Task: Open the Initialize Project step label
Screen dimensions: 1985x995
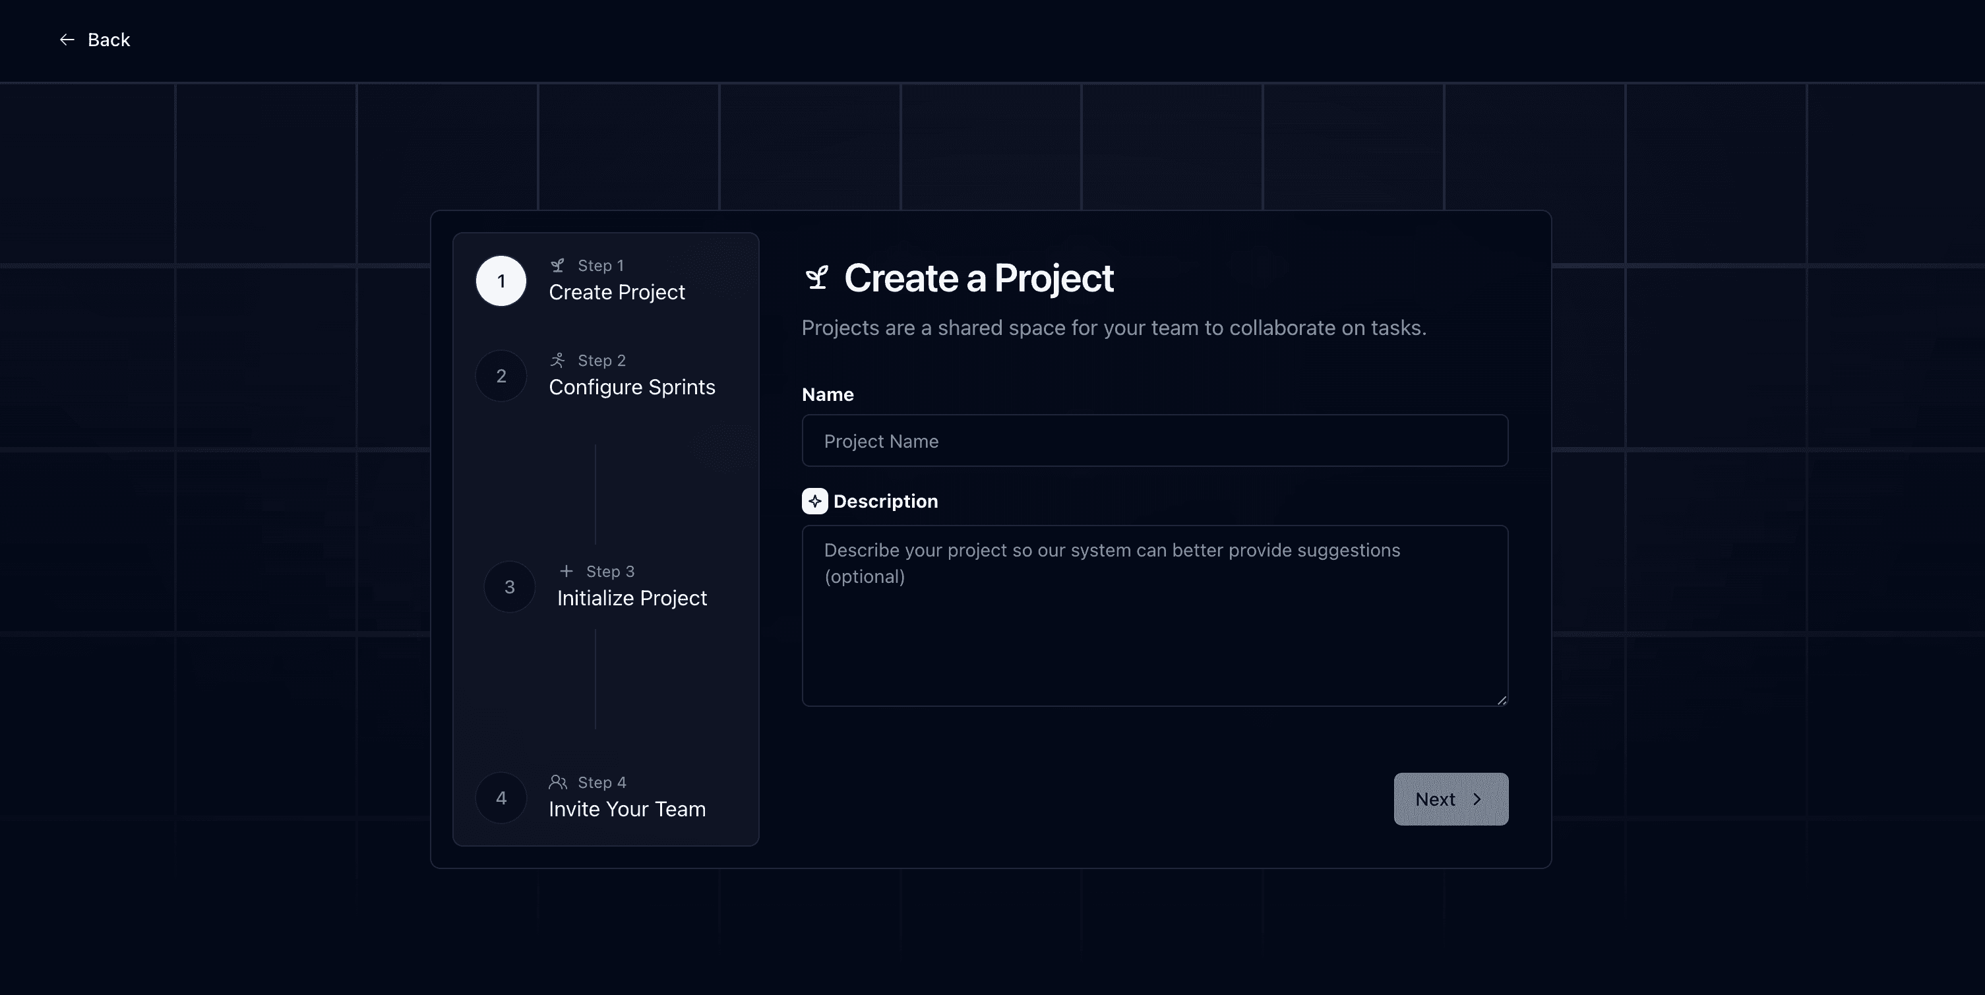Action: click(632, 599)
